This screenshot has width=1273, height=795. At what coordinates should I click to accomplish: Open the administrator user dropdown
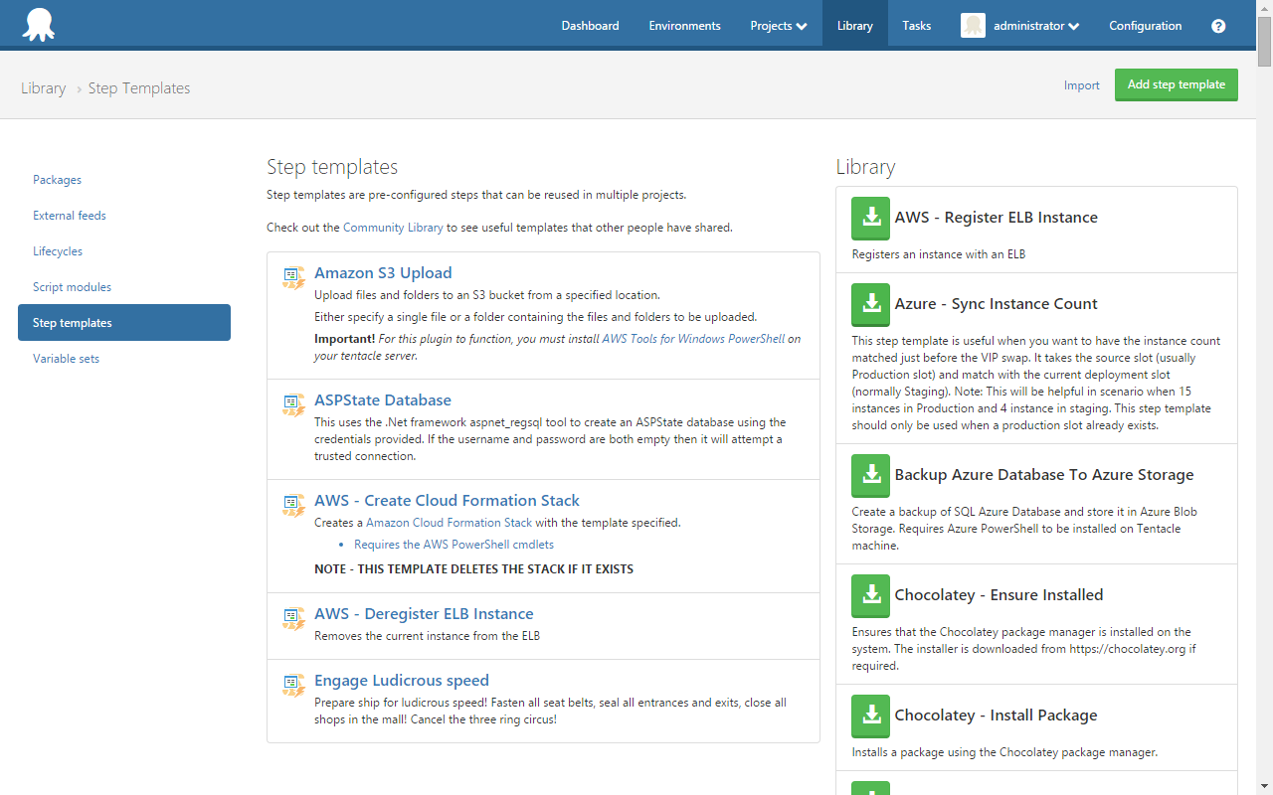coord(1036,26)
